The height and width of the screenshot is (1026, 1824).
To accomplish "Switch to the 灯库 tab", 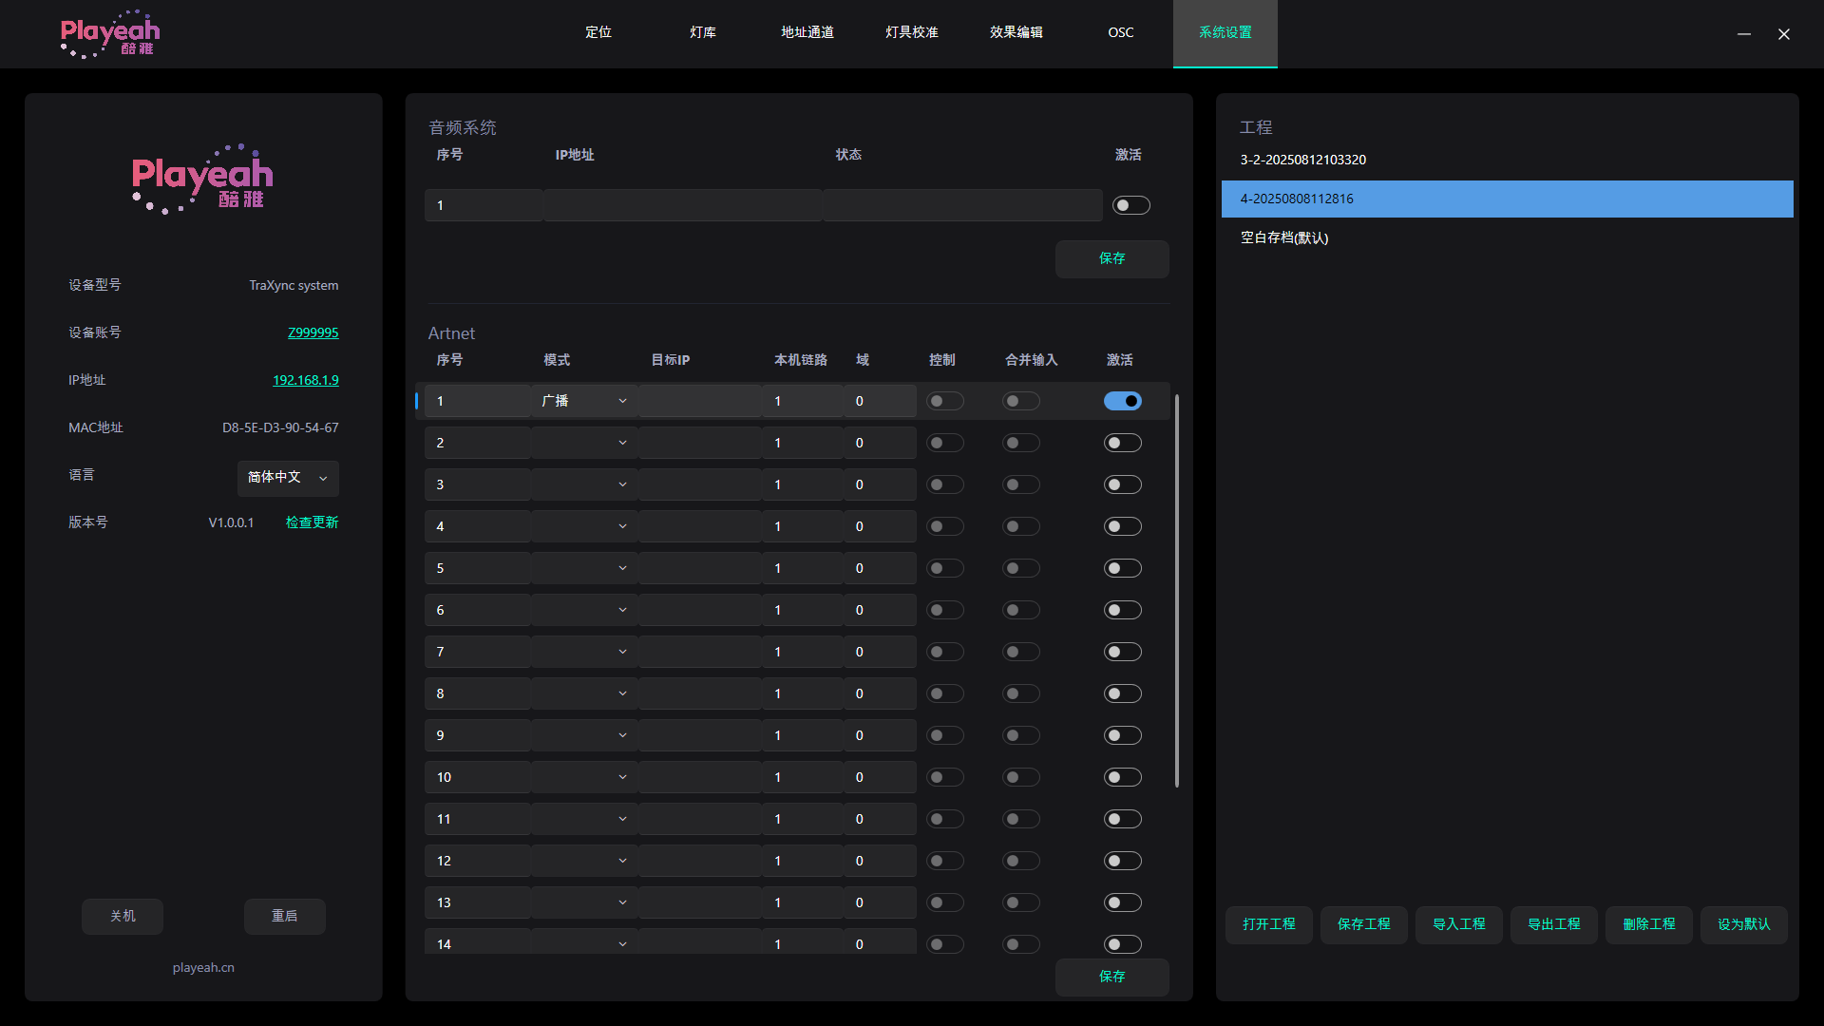I will coord(703,32).
